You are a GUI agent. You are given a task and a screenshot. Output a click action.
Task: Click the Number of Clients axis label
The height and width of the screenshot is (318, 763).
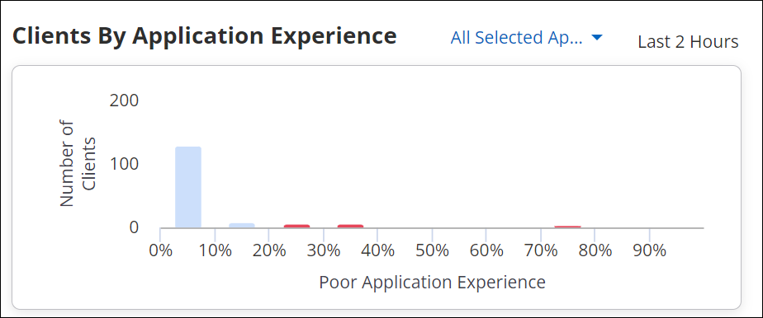point(78,164)
